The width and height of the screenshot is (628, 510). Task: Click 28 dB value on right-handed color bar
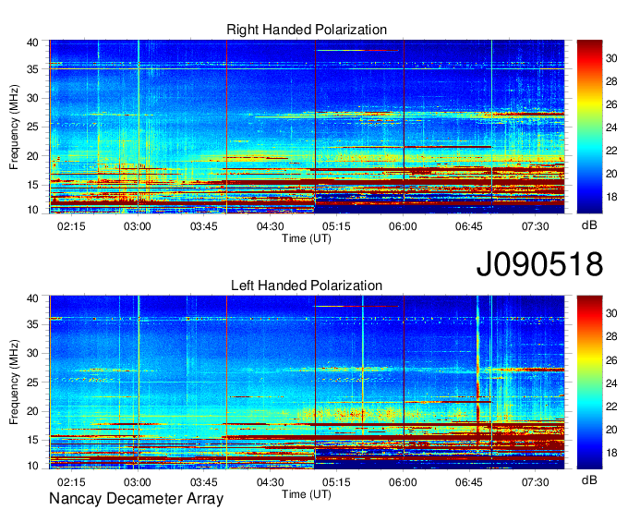(611, 81)
